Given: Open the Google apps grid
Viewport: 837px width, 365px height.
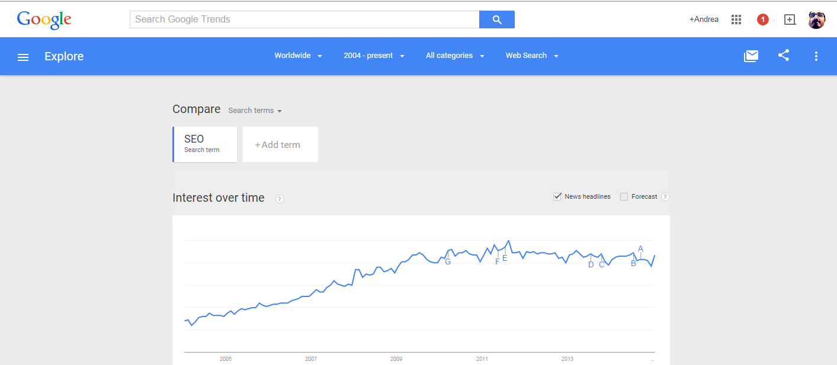Looking at the screenshot, I should [x=736, y=20].
